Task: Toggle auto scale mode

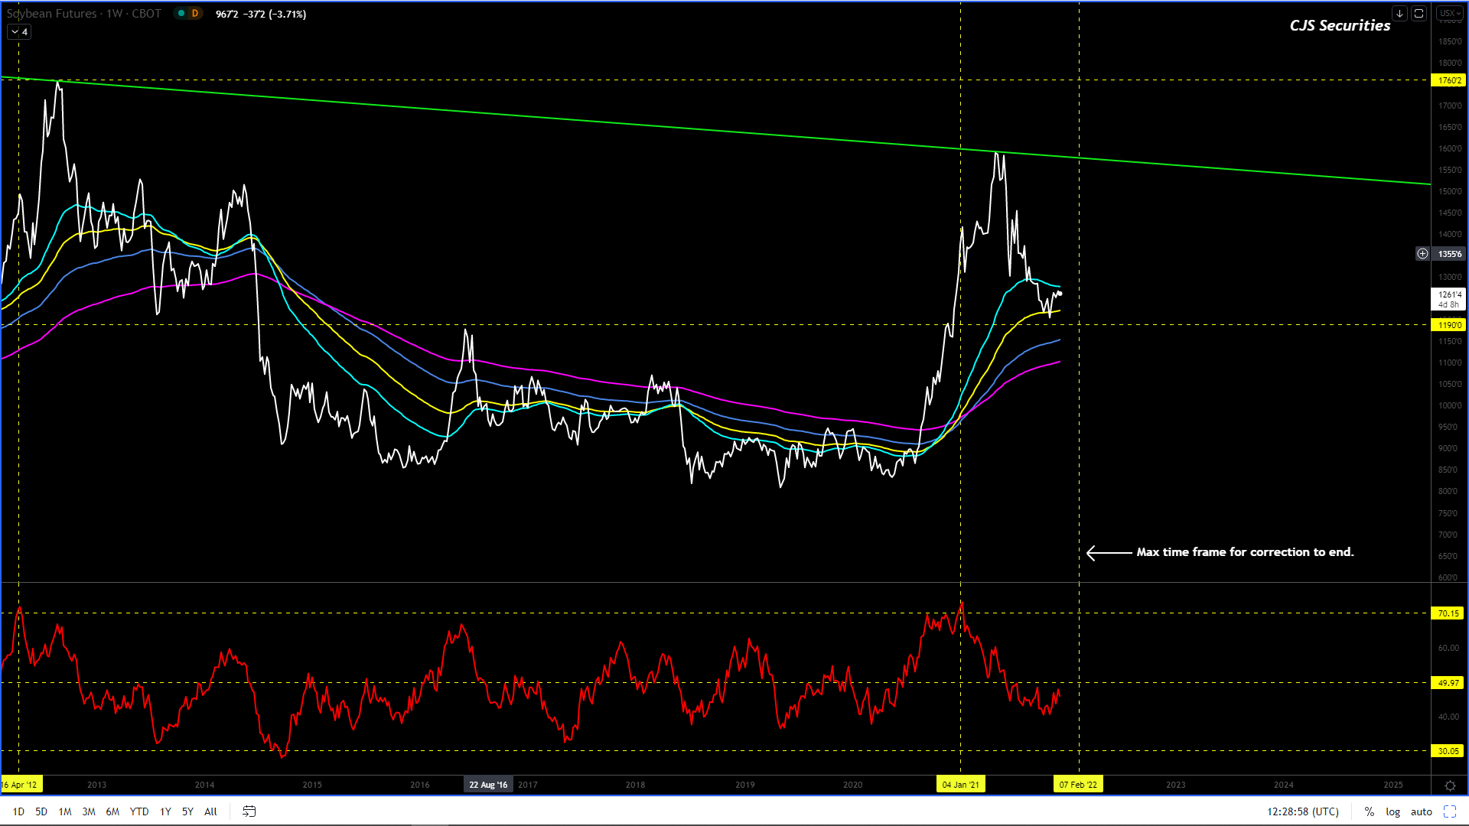Action: [1421, 811]
